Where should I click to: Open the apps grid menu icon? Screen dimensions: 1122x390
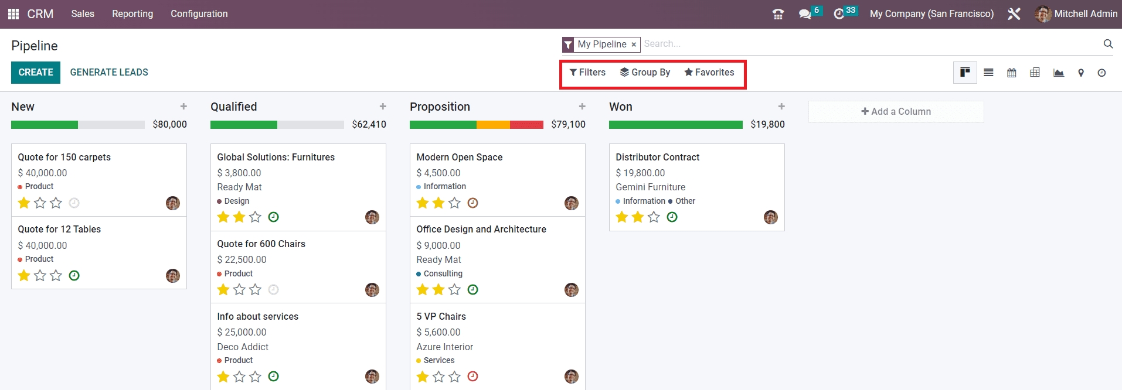click(x=13, y=14)
